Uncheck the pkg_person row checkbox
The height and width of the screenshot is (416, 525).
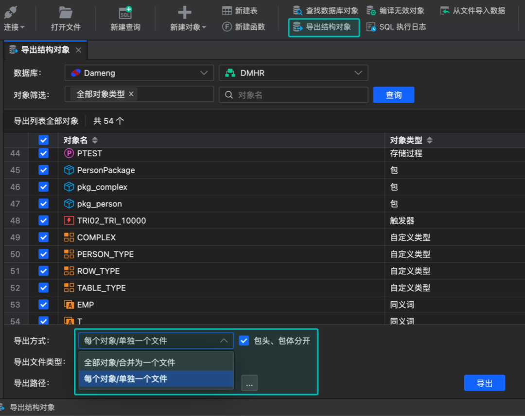coord(44,204)
